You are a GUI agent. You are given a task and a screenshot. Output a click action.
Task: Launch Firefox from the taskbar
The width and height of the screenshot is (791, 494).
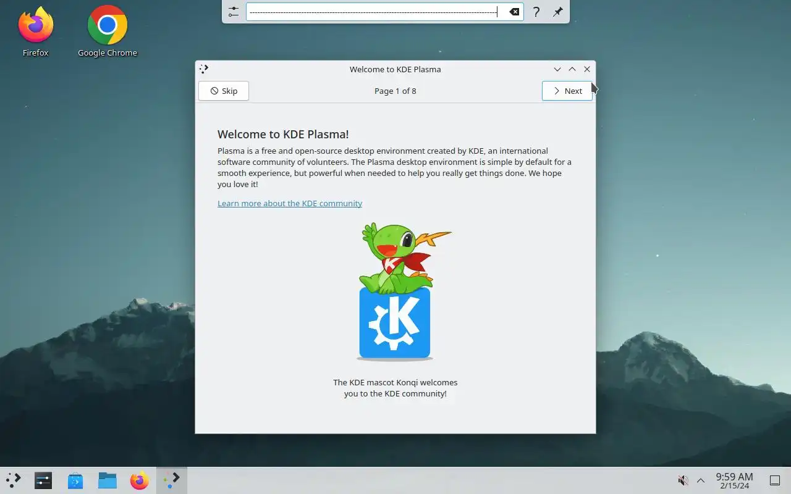click(x=140, y=480)
